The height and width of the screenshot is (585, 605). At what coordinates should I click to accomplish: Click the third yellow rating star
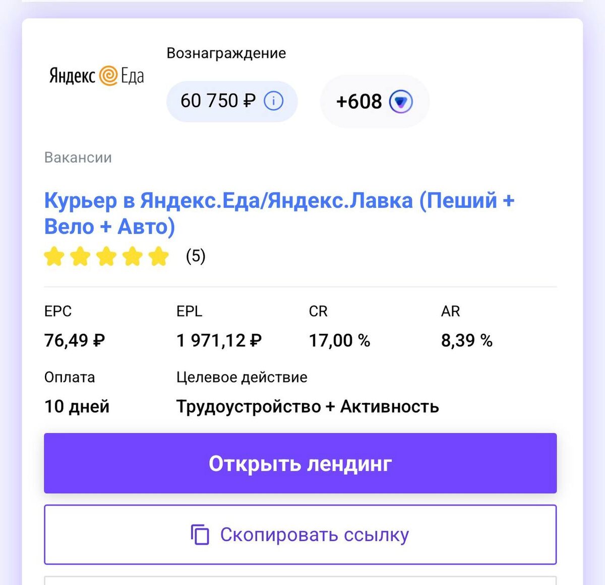[x=106, y=256]
